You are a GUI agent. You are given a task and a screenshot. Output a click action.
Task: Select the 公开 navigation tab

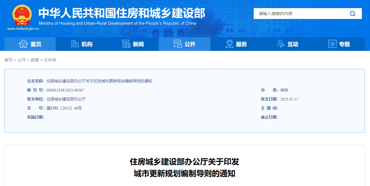coord(185,44)
